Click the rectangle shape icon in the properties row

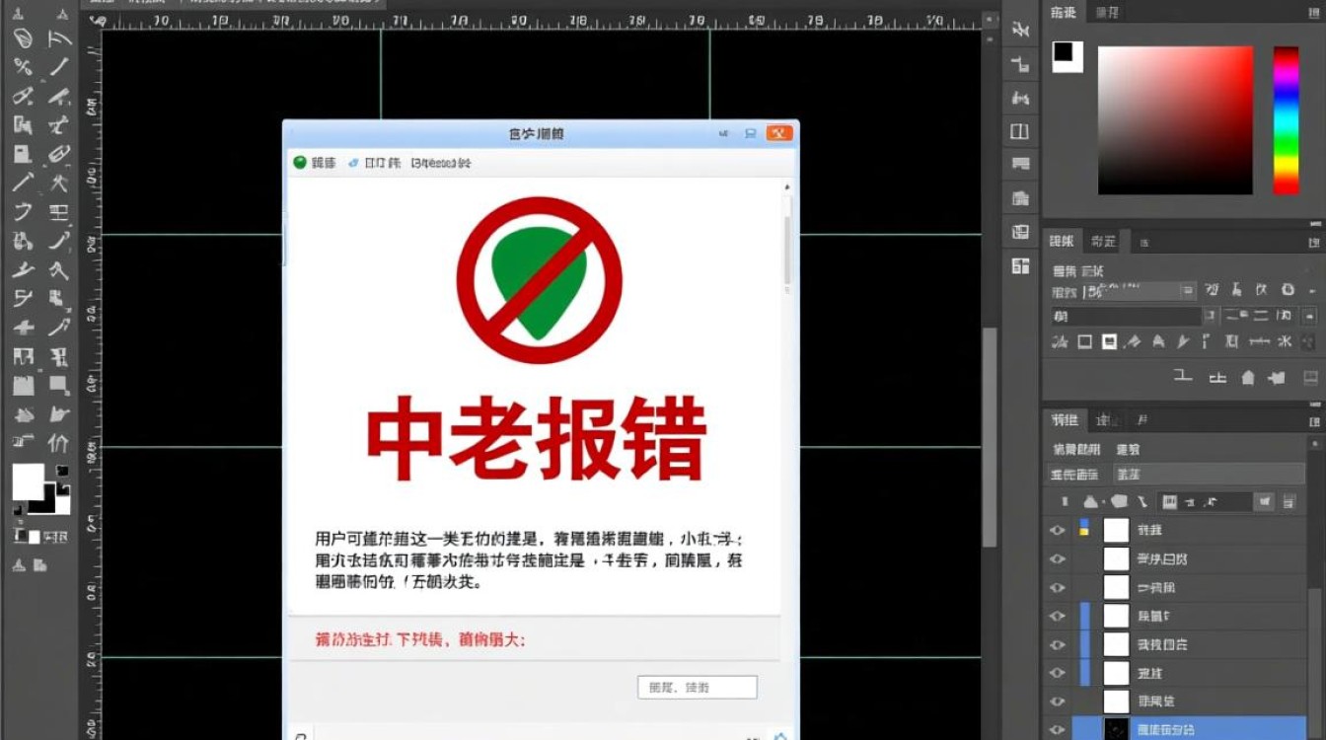(1083, 340)
